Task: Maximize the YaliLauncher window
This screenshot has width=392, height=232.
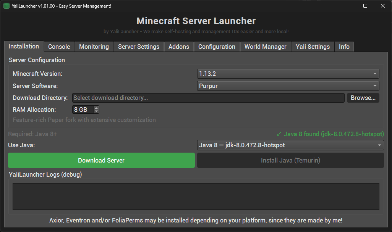Action: click(365, 6)
